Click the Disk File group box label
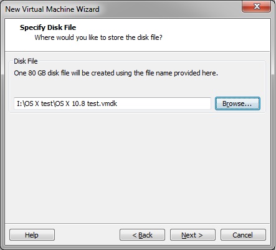Screen dimensions: 276x250 [26, 61]
